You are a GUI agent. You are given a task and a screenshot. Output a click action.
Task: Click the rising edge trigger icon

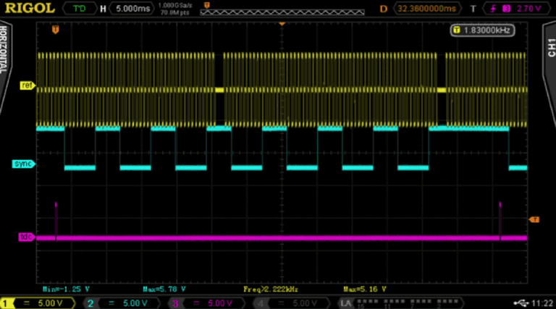pos(493,9)
